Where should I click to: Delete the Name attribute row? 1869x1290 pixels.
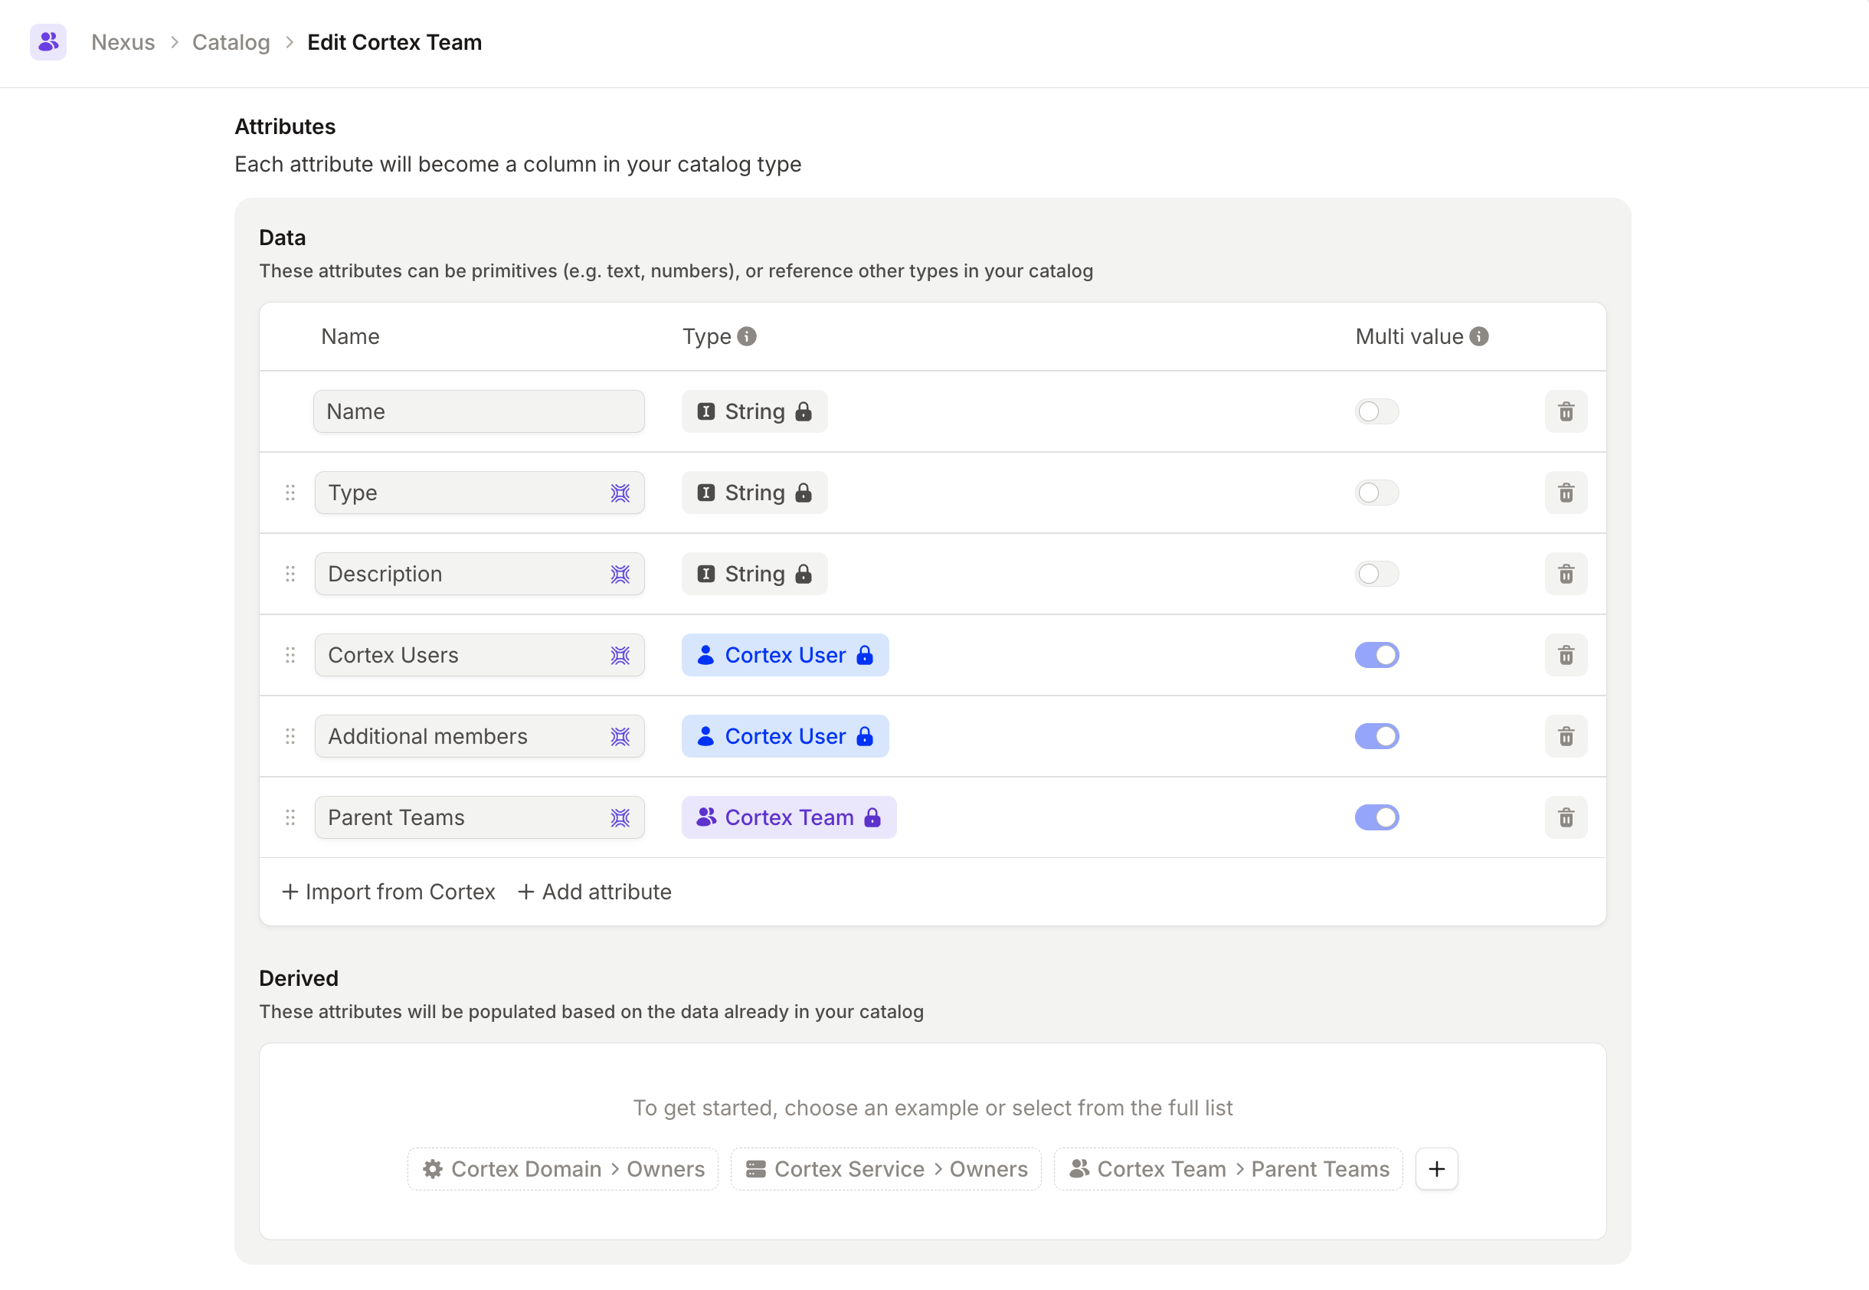(x=1565, y=411)
